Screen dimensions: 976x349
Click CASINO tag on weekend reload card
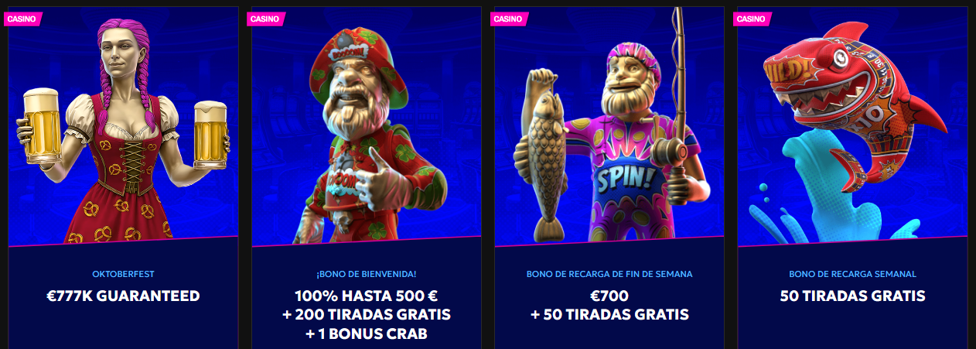point(508,19)
